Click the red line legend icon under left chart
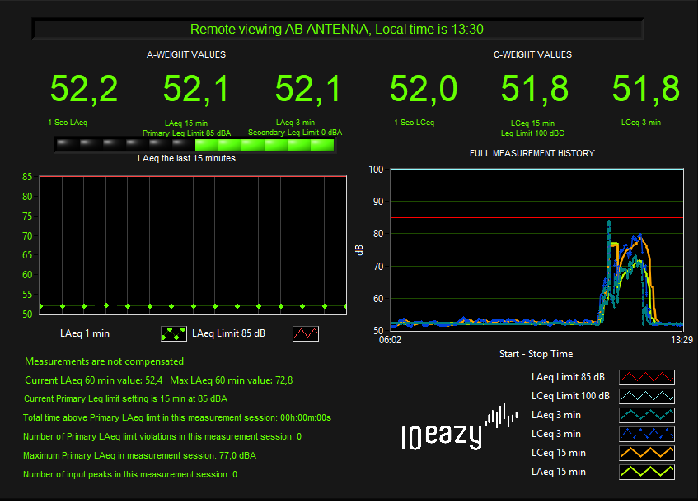The height and width of the screenshot is (503, 698). click(x=306, y=333)
